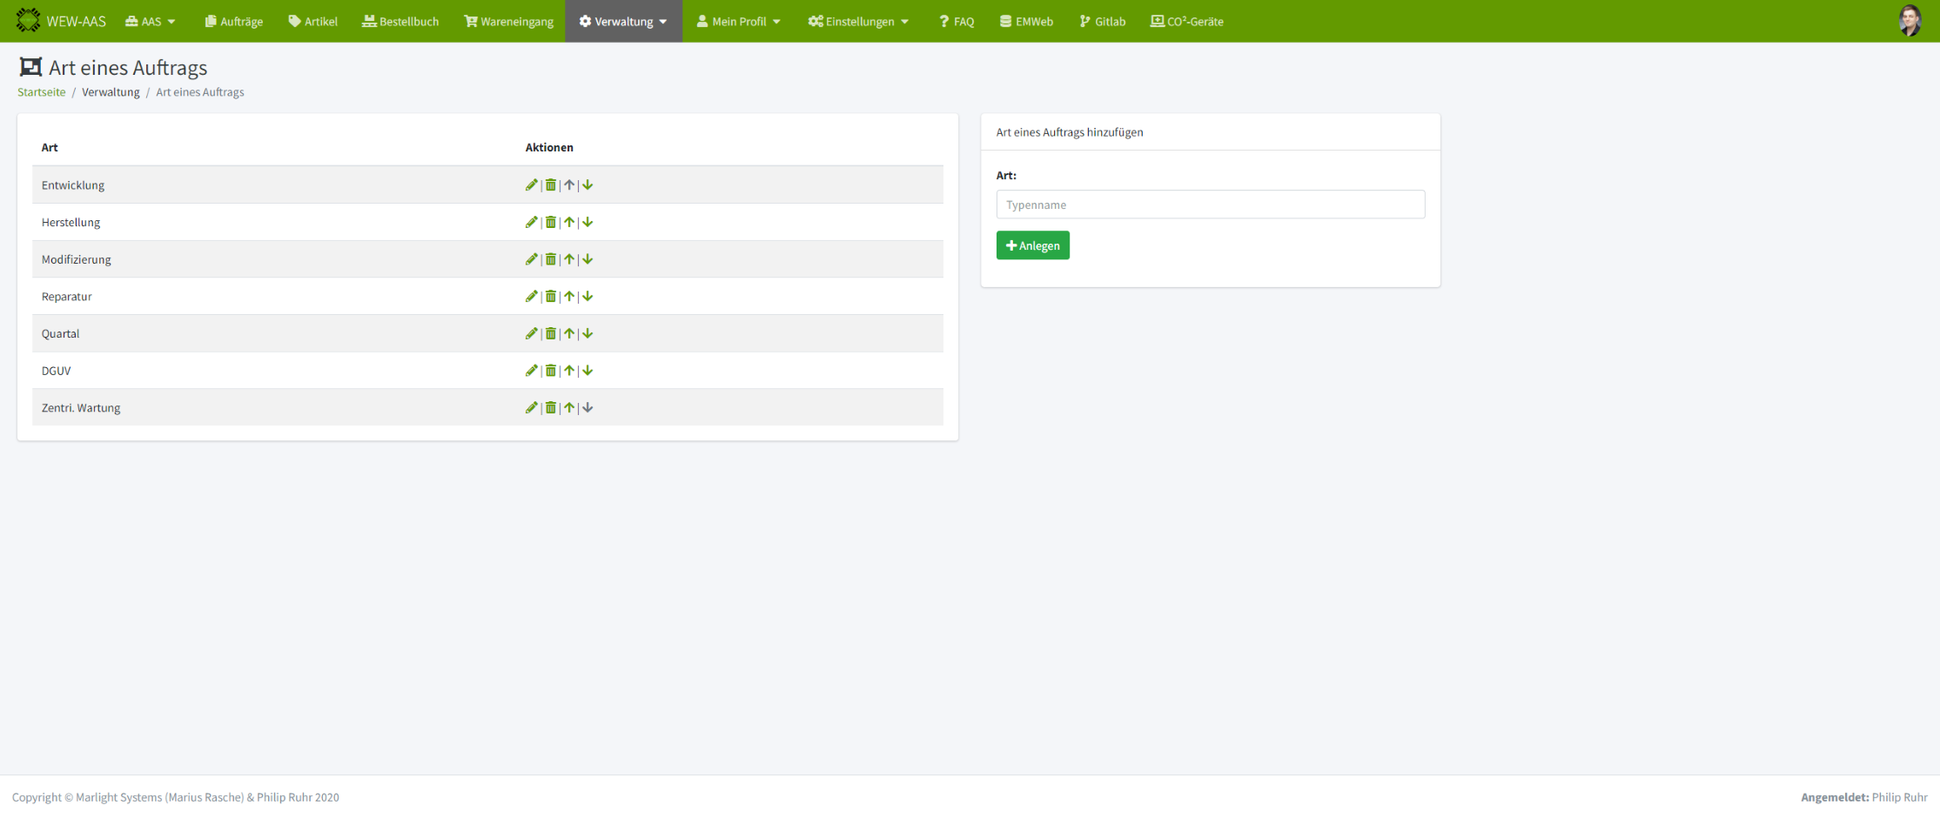Go to the Aufträge page
Screen dimensions: 1940x818
pyautogui.click(x=234, y=22)
